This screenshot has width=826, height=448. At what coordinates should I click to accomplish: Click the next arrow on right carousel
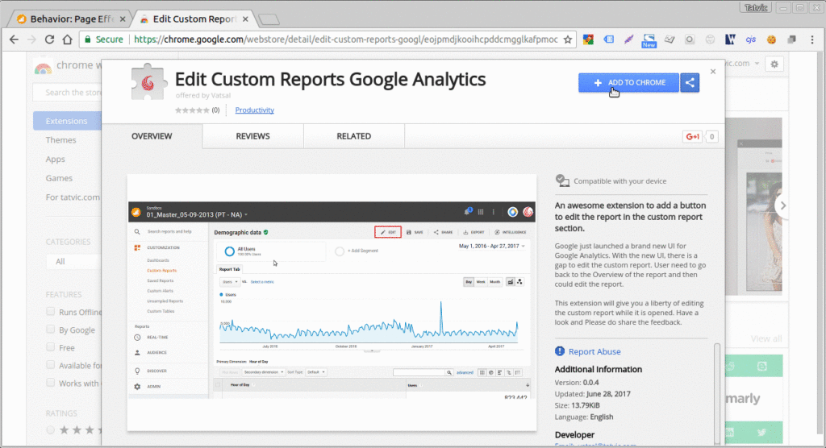point(782,205)
